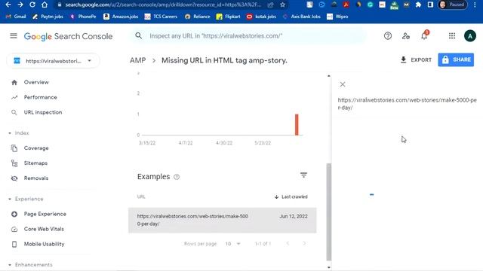Open Page Experience report
Screen dimensions: 483x271
pyautogui.click(x=45, y=214)
